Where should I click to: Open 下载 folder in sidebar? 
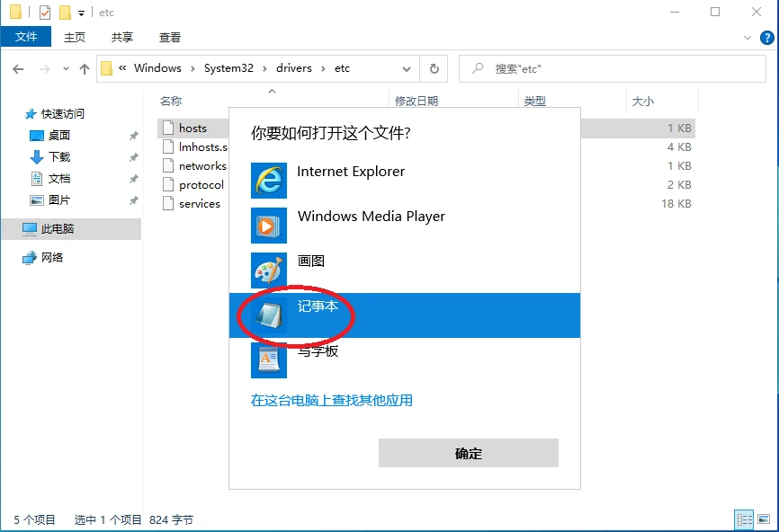click(58, 157)
